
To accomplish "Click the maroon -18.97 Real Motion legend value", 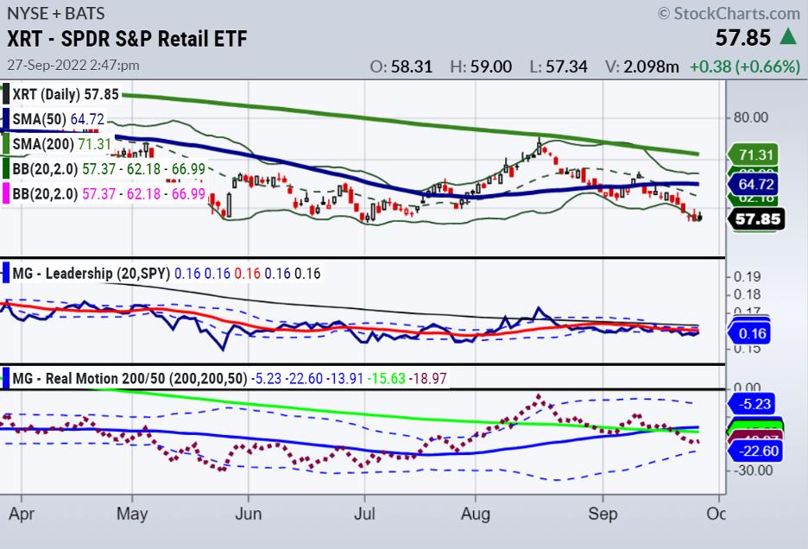I will click(x=427, y=378).
